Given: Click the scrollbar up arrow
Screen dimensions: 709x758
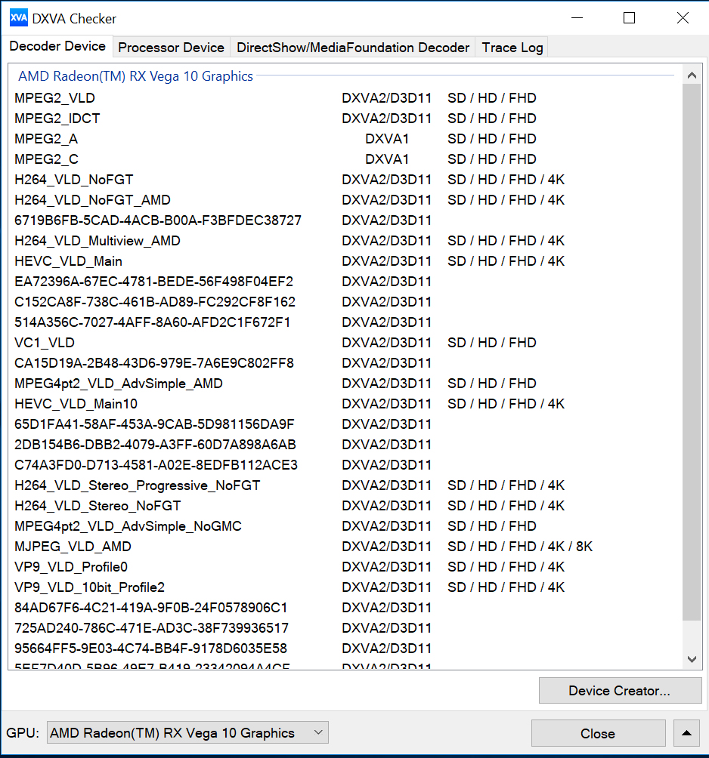Looking at the screenshot, I should [692, 75].
